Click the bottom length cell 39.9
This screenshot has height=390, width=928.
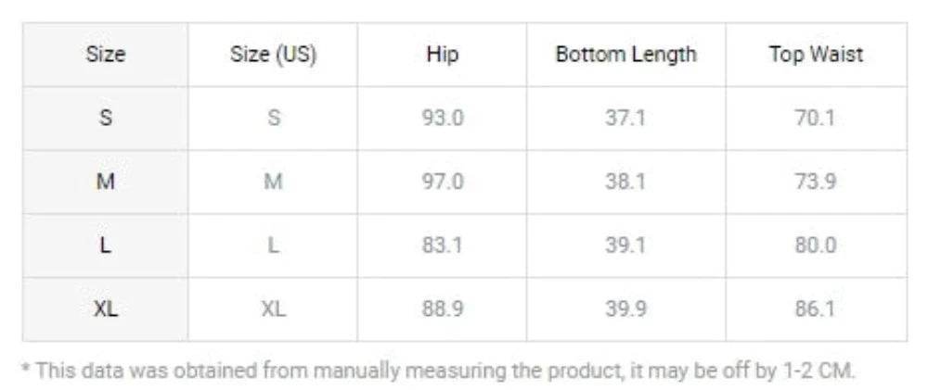point(625,308)
